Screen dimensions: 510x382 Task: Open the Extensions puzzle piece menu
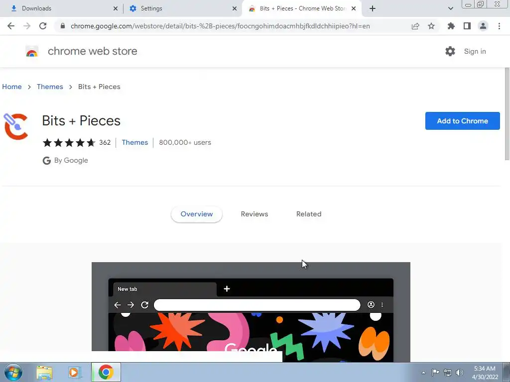[451, 26]
